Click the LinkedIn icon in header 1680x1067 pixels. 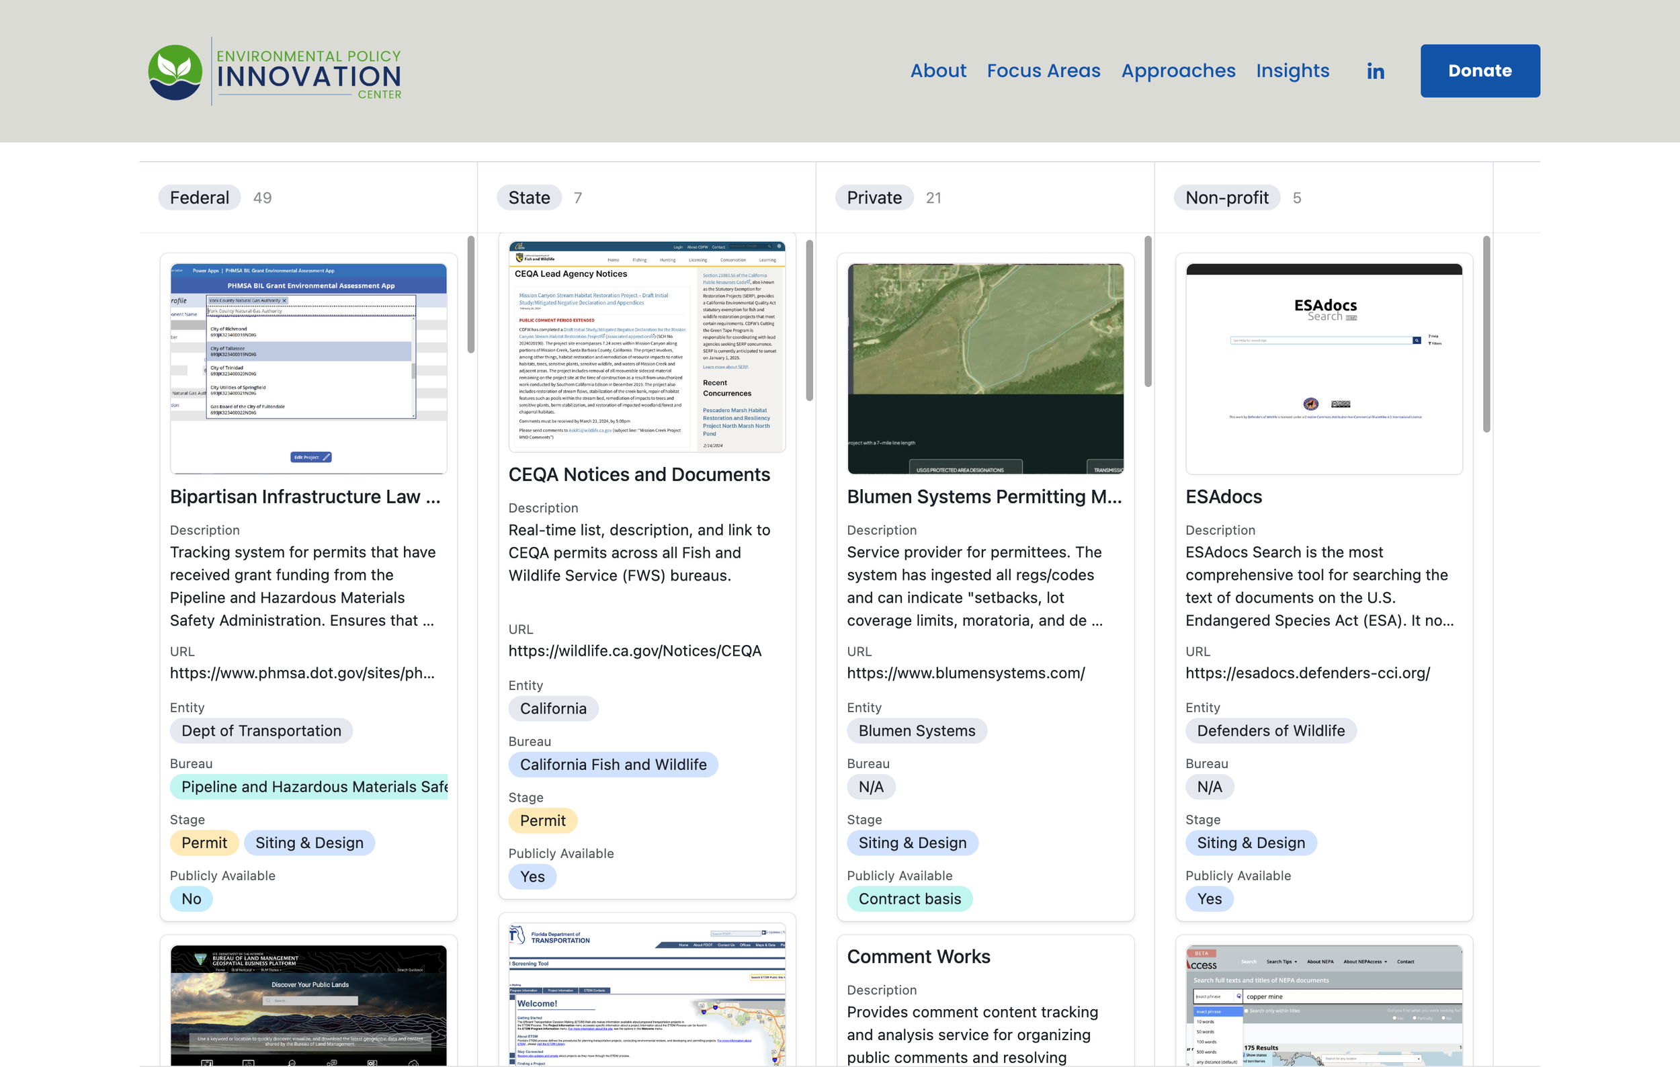click(x=1375, y=71)
